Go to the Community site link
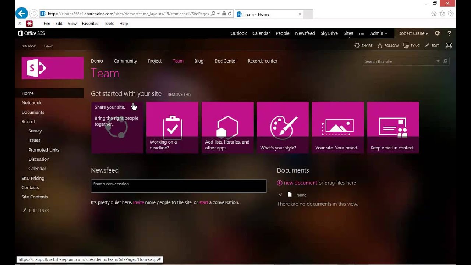Screen dimensions: 471x265 click(x=125, y=61)
